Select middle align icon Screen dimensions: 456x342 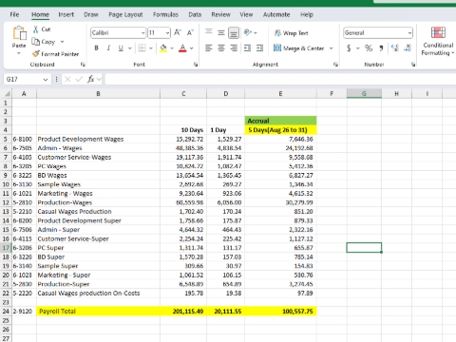[x=221, y=32]
